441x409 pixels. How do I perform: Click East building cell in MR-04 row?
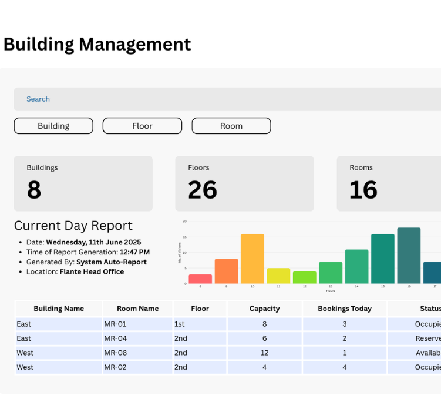point(59,338)
